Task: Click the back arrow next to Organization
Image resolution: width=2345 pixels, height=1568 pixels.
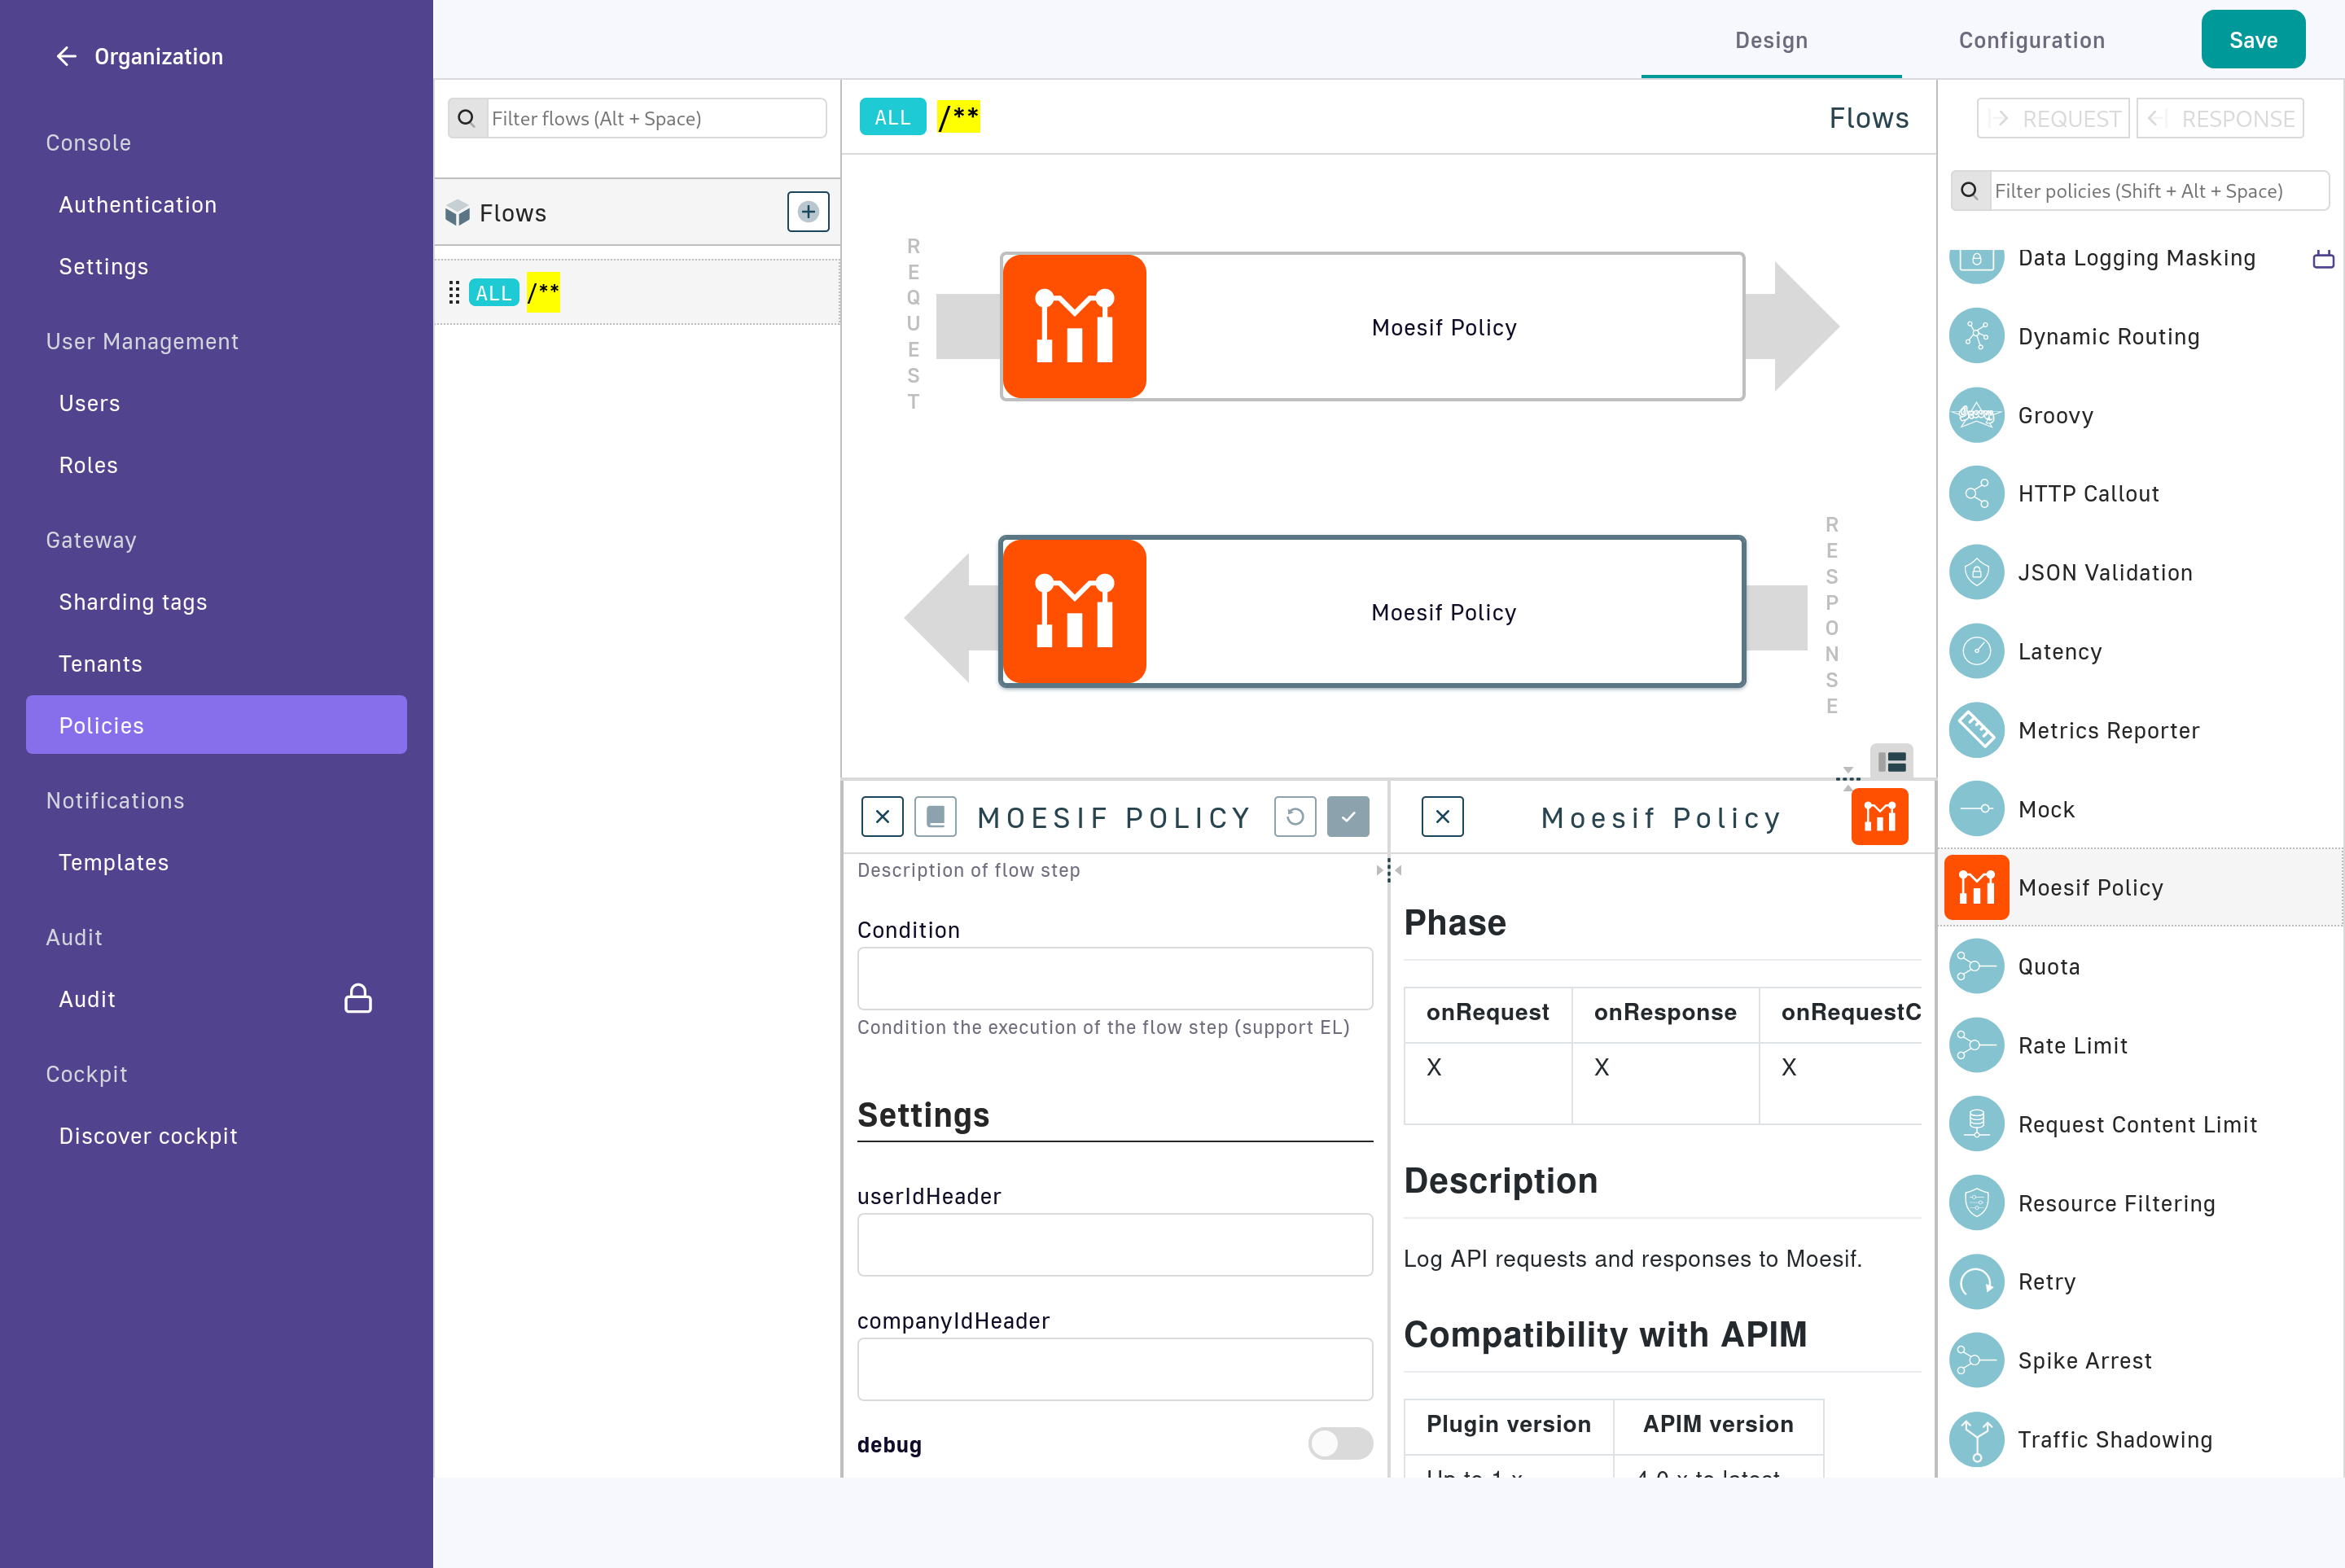Action: pyautogui.click(x=66, y=56)
